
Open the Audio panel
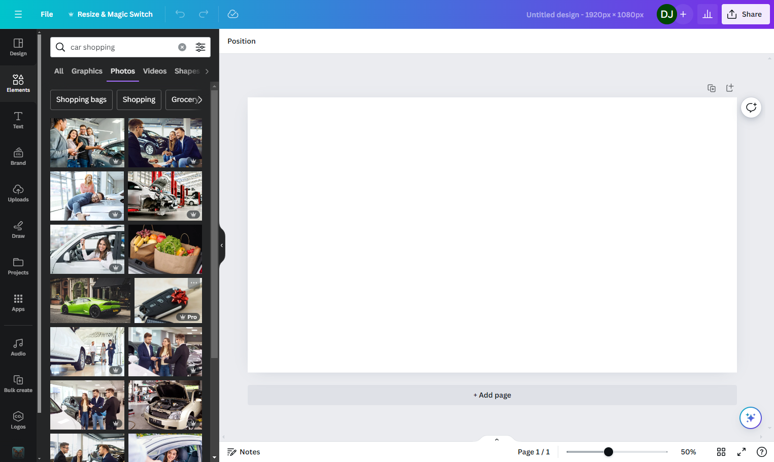(x=18, y=347)
